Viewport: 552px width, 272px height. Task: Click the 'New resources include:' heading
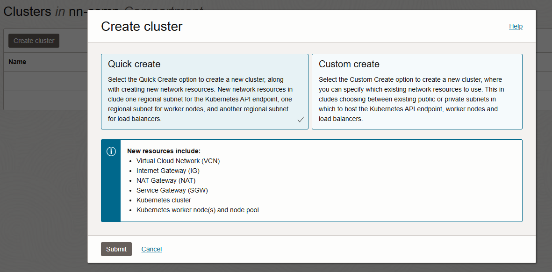click(164, 151)
